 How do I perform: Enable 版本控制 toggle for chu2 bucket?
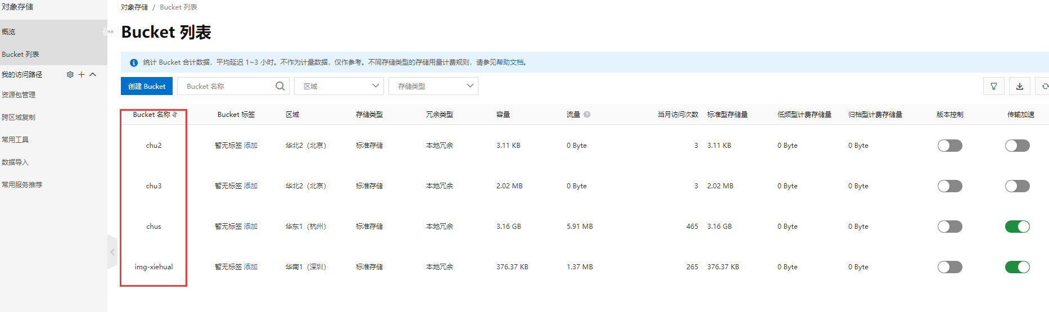[x=949, y=146]
